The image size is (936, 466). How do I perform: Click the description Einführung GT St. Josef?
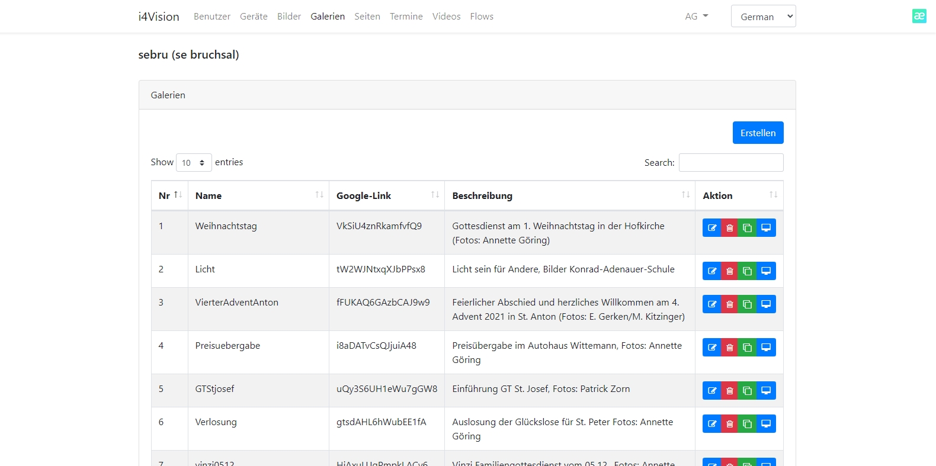point(541,389)
